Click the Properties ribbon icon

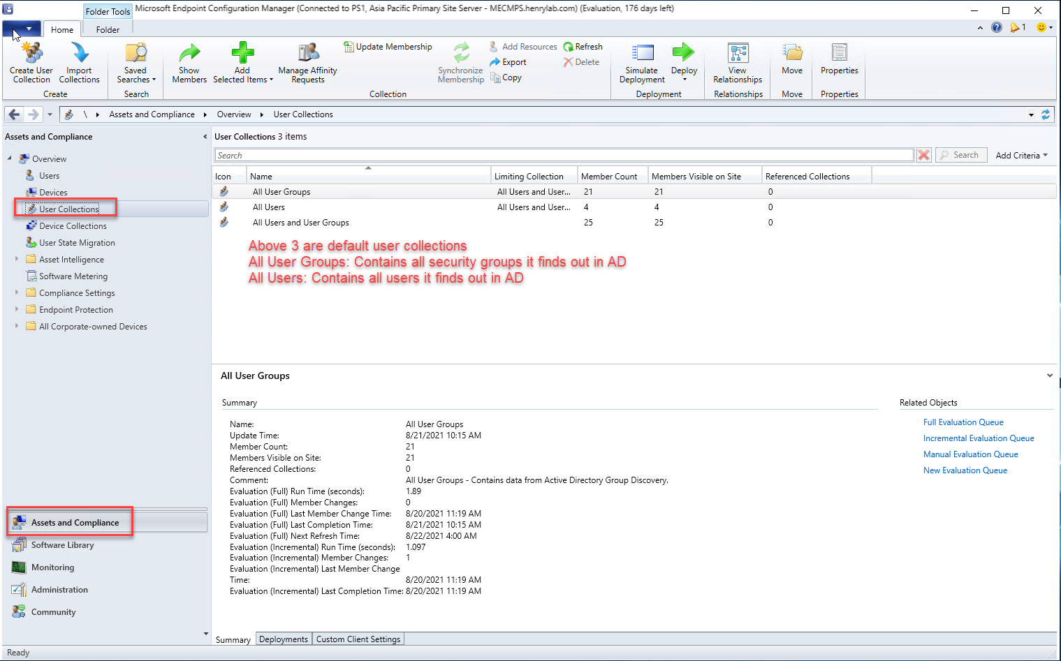pos(839,54)
